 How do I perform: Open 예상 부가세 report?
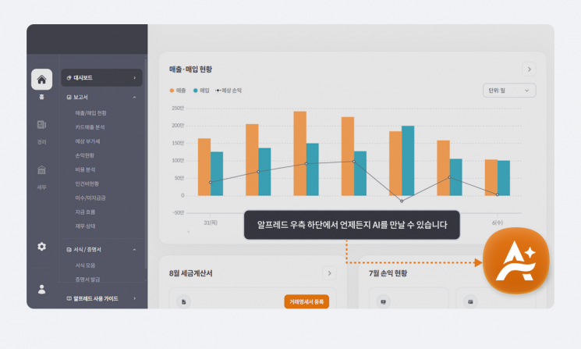click(87, 141)
